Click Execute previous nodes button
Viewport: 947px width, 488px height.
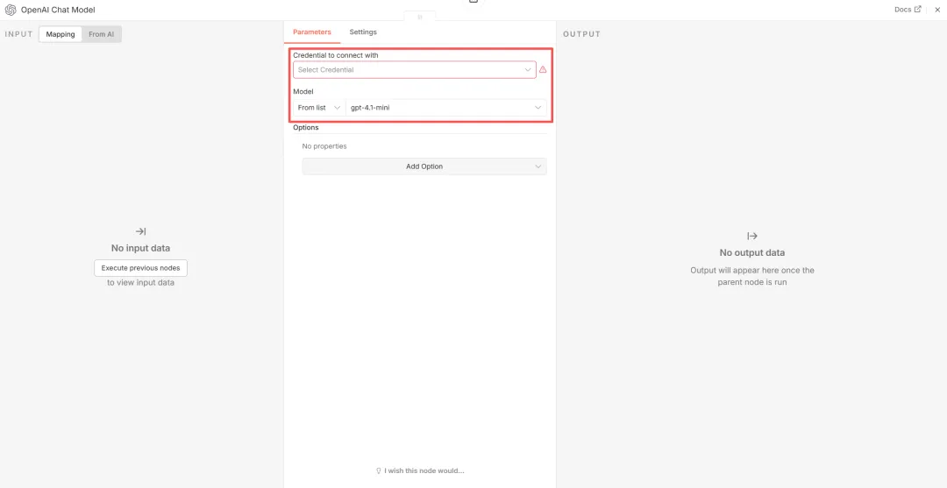click(140, 268)
